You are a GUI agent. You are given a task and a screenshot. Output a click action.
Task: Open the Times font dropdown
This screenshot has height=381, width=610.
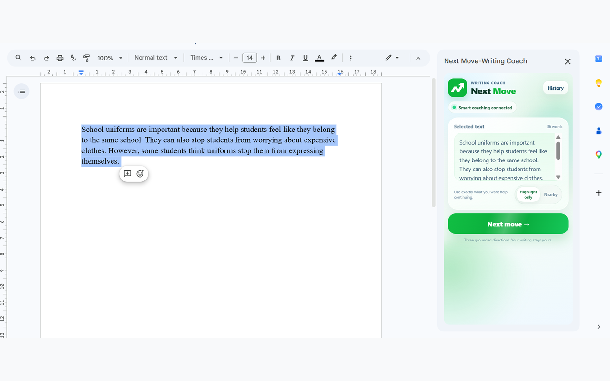coord(206,58)
